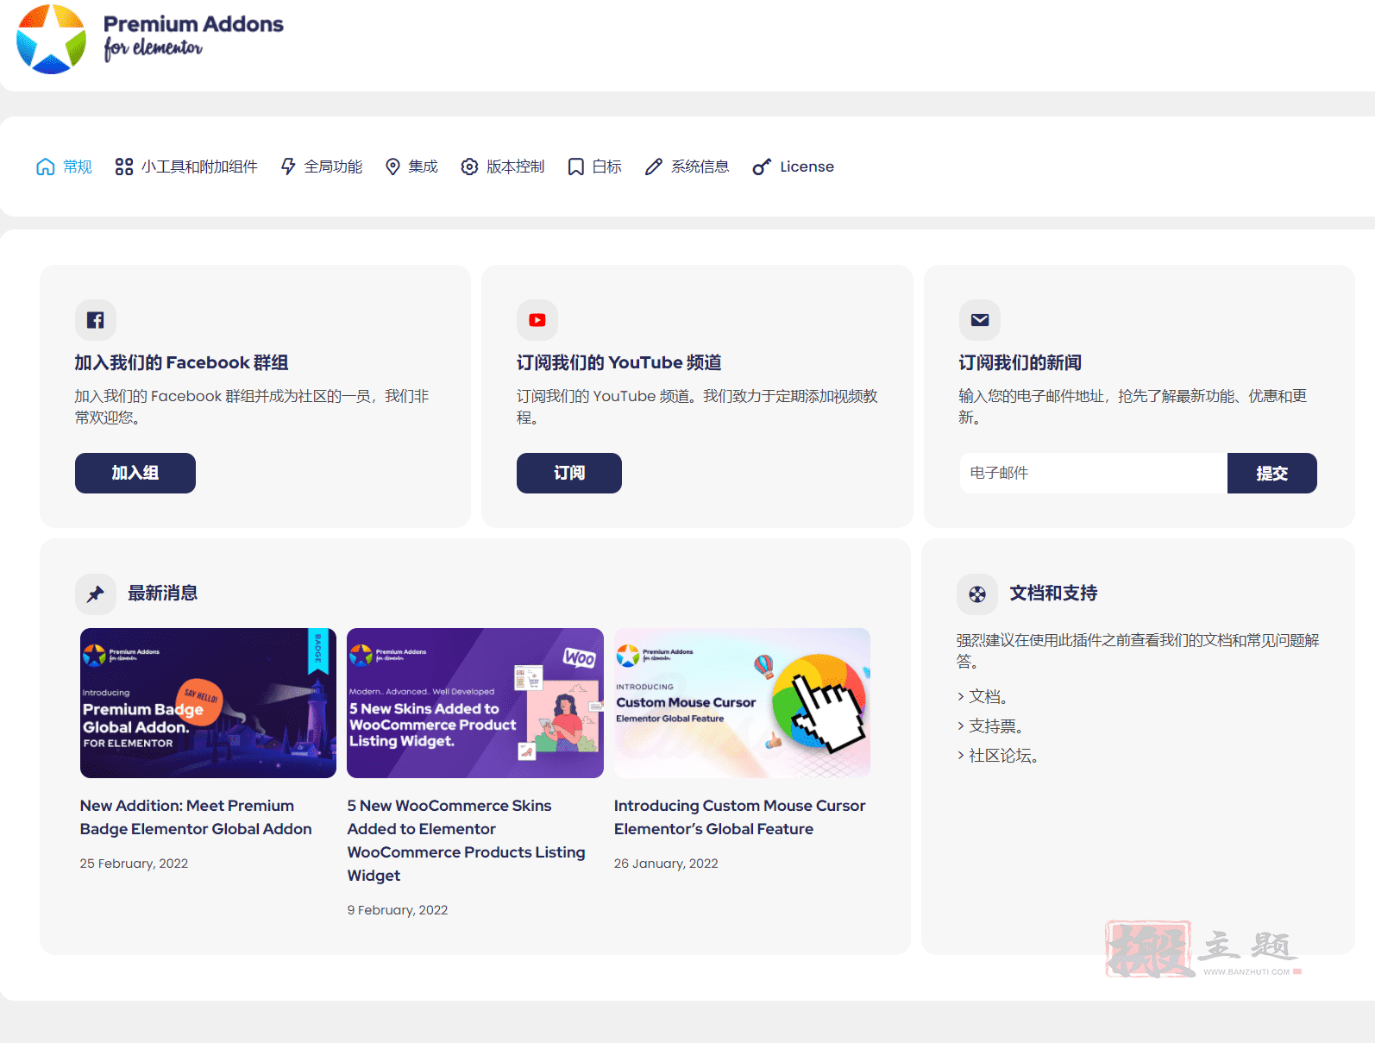Click the 加入组 button
1375x1043 pixels.
pos(135,473)
